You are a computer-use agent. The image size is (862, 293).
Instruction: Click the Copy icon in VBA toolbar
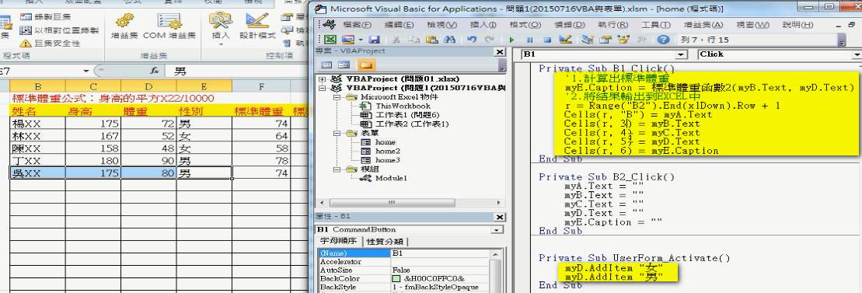415,40
